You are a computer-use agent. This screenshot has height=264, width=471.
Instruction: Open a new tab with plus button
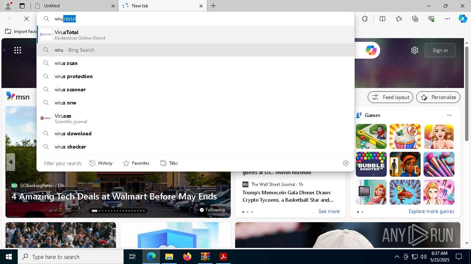(x=213, y=6)
